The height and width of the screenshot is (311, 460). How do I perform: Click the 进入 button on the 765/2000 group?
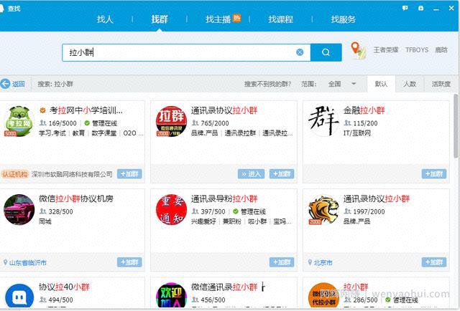click(251, 174)
